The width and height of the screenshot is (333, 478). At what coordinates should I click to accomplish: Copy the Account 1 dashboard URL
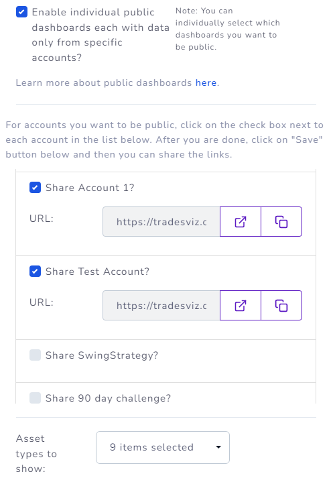pos(281,222)
